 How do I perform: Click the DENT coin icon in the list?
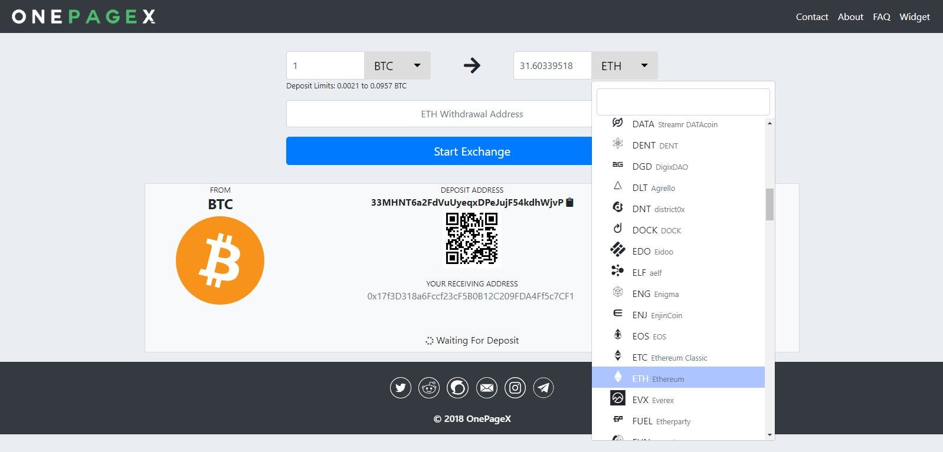click(618, 144)
